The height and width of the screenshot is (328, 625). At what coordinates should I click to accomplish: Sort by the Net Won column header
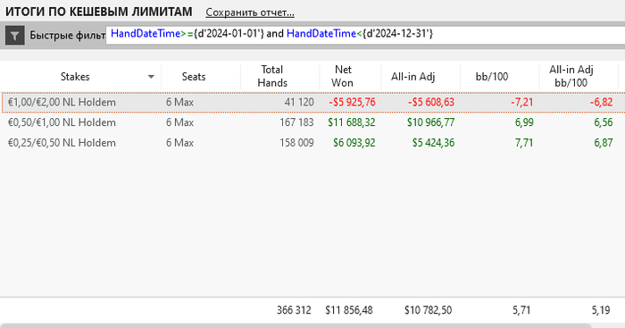pyautogui.click(x=342, y=76)
